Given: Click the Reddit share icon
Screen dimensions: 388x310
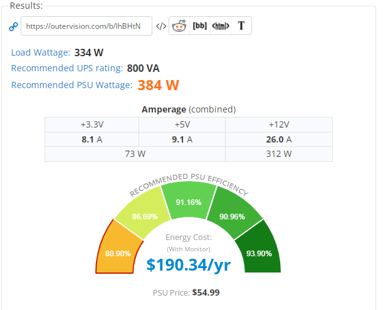Looking at the screenshot, I should 179,26.
